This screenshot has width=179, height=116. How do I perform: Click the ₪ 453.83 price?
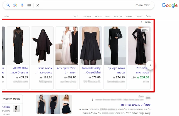[22, 77]
